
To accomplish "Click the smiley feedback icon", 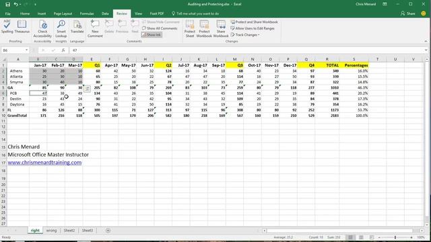I will (424, 13).
